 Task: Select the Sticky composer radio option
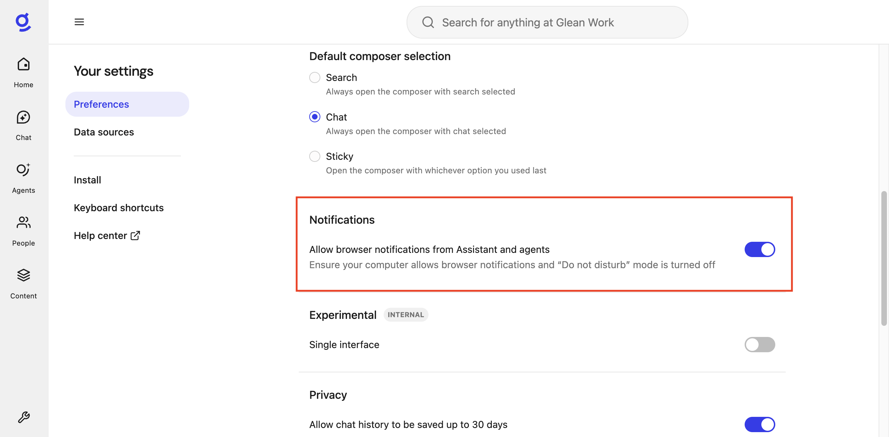click(x=315, y=156)
